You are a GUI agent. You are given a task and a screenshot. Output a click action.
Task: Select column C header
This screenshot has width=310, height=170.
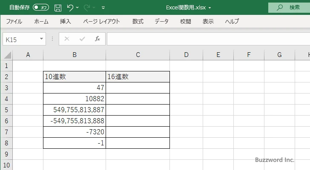click(x=138, y=55)
